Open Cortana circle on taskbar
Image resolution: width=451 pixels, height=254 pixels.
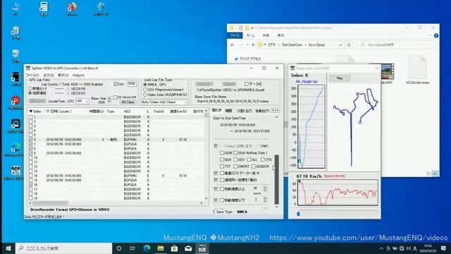(x=119, y=248)
